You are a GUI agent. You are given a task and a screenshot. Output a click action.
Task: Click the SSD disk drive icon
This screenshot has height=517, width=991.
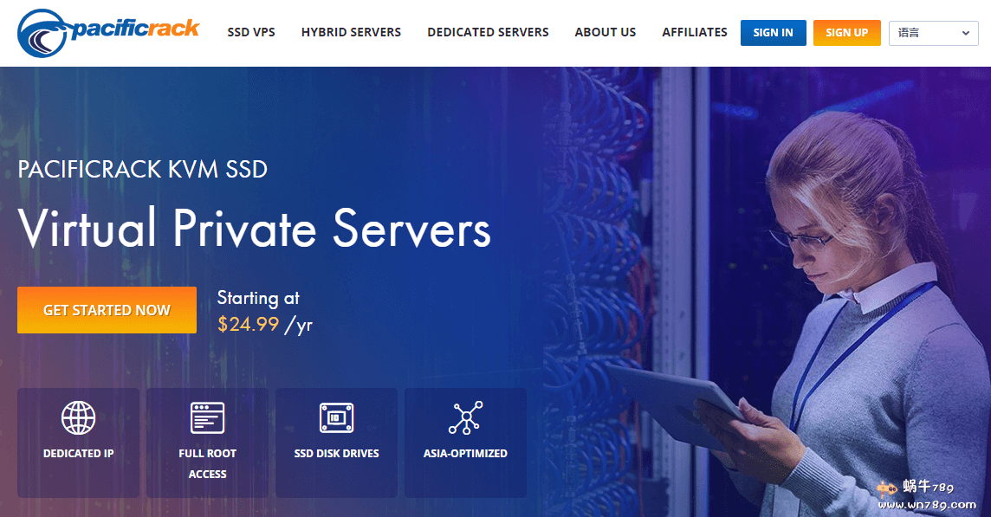(336, 417)
